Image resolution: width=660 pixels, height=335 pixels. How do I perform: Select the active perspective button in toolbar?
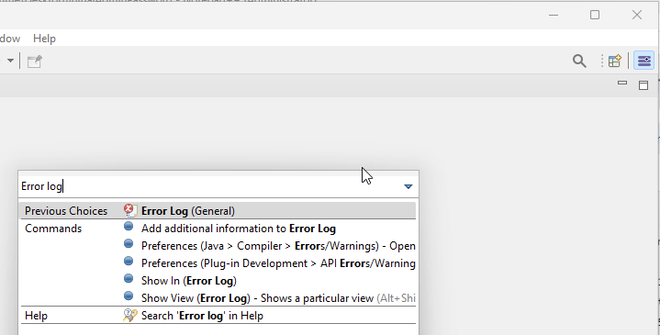644,61
